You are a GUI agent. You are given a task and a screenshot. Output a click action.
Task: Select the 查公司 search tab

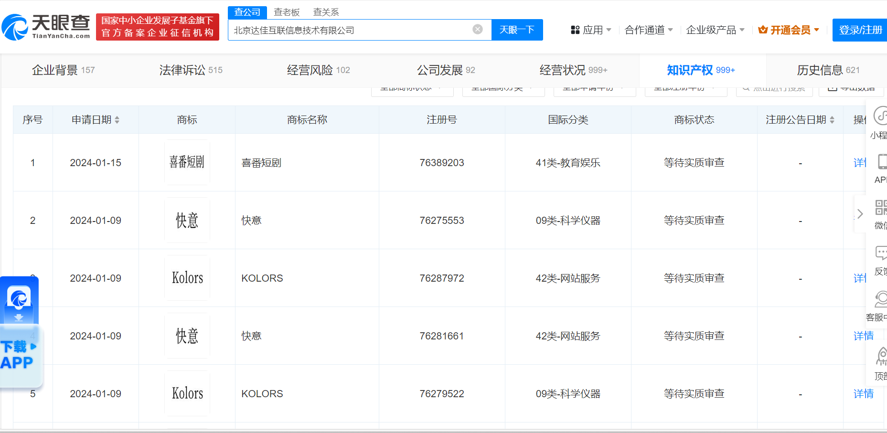[247, 12]
